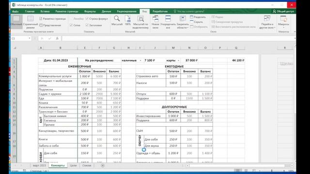
Task: Select the cell Инвестирование
Action: [x=151, y=116]
